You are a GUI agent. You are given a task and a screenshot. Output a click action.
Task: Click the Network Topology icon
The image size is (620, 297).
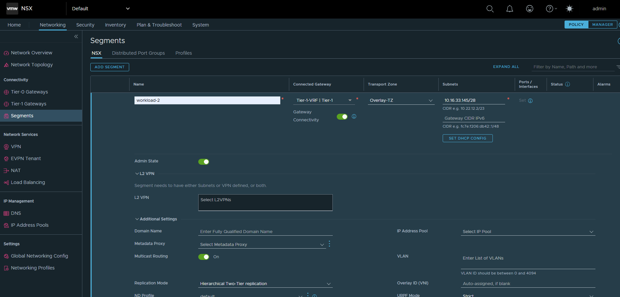[6, 65]
